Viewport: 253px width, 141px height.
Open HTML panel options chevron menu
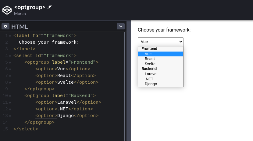(x=121, y=26)
